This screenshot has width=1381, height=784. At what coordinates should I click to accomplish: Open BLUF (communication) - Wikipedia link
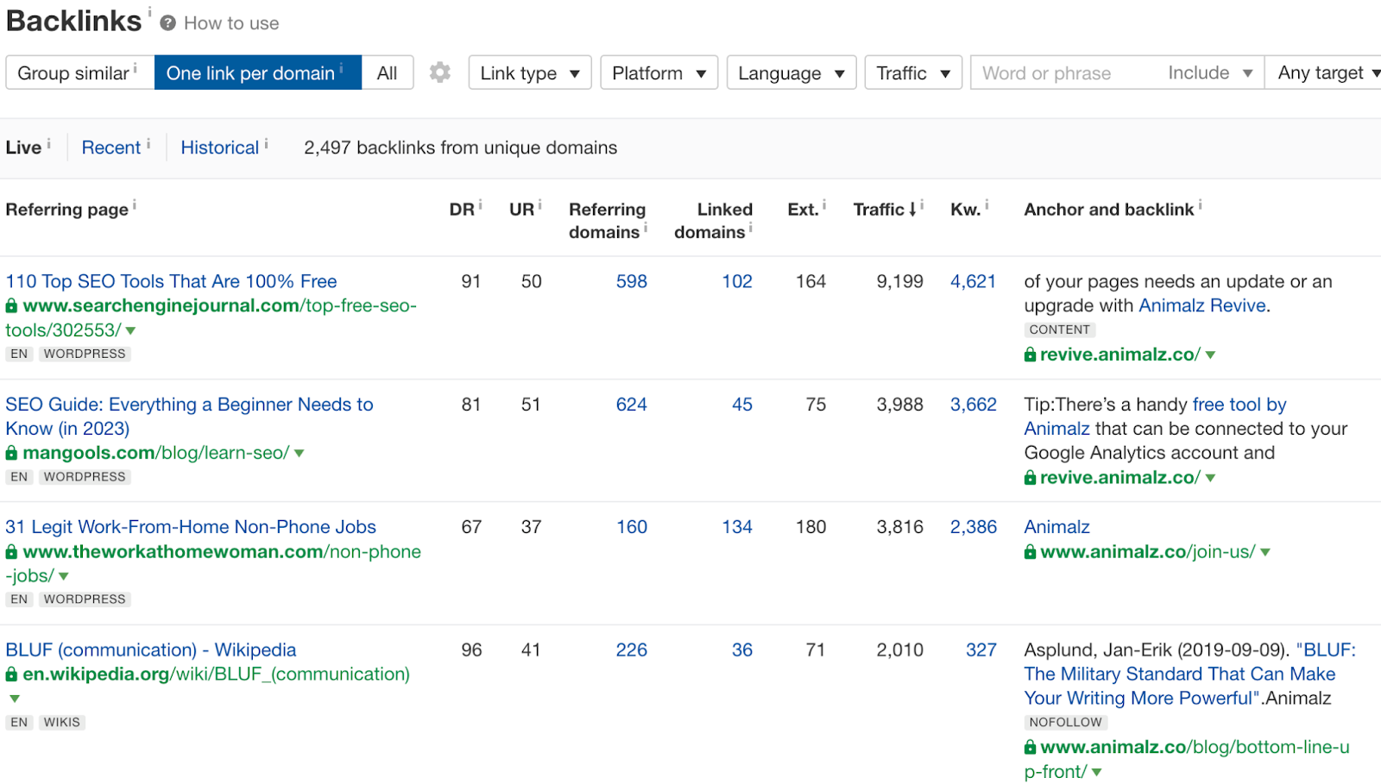[x=151, y=649]
